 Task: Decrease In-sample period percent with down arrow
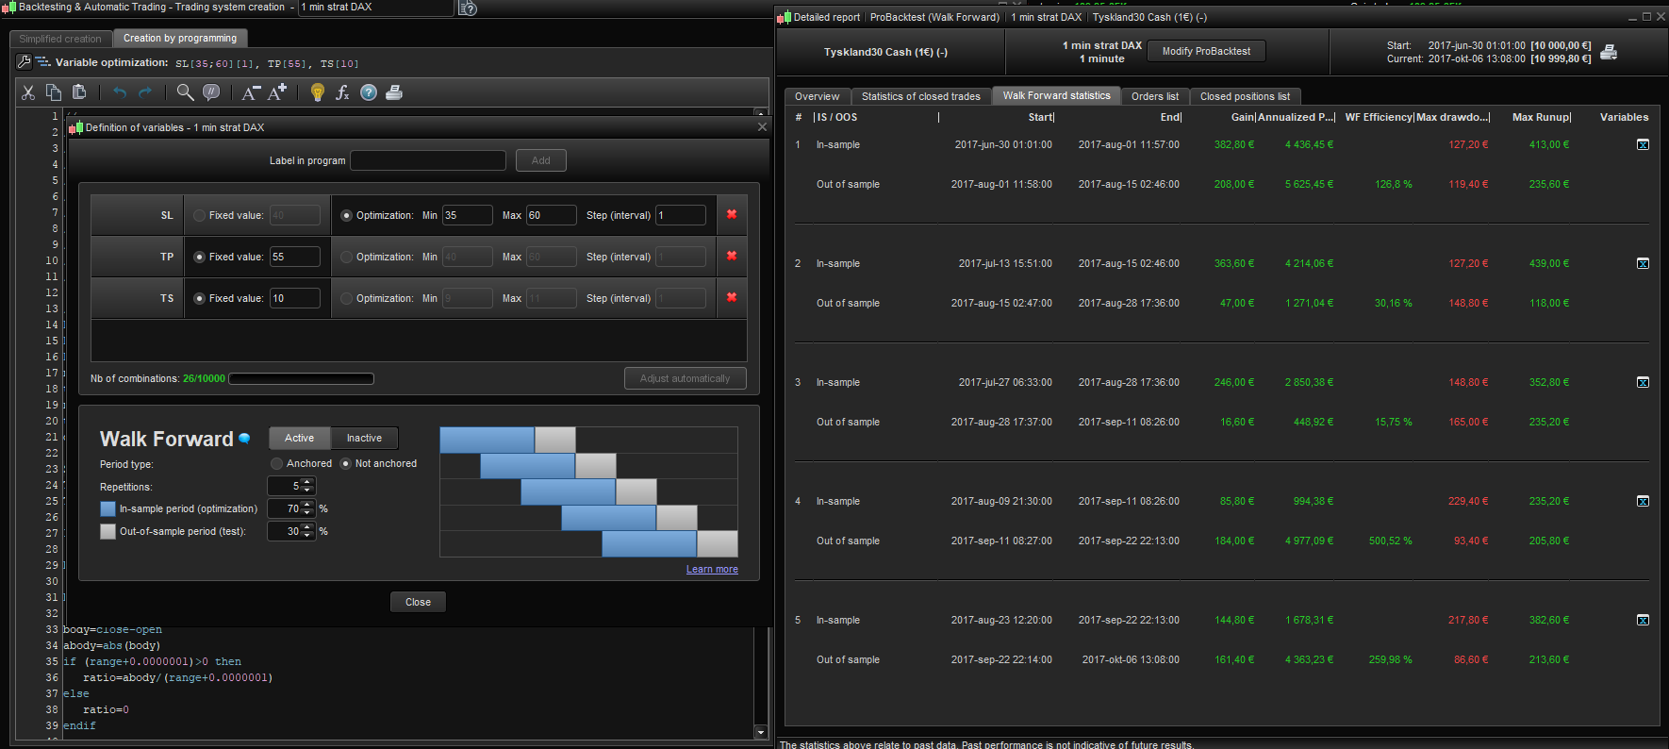click(x=307, y=512)
